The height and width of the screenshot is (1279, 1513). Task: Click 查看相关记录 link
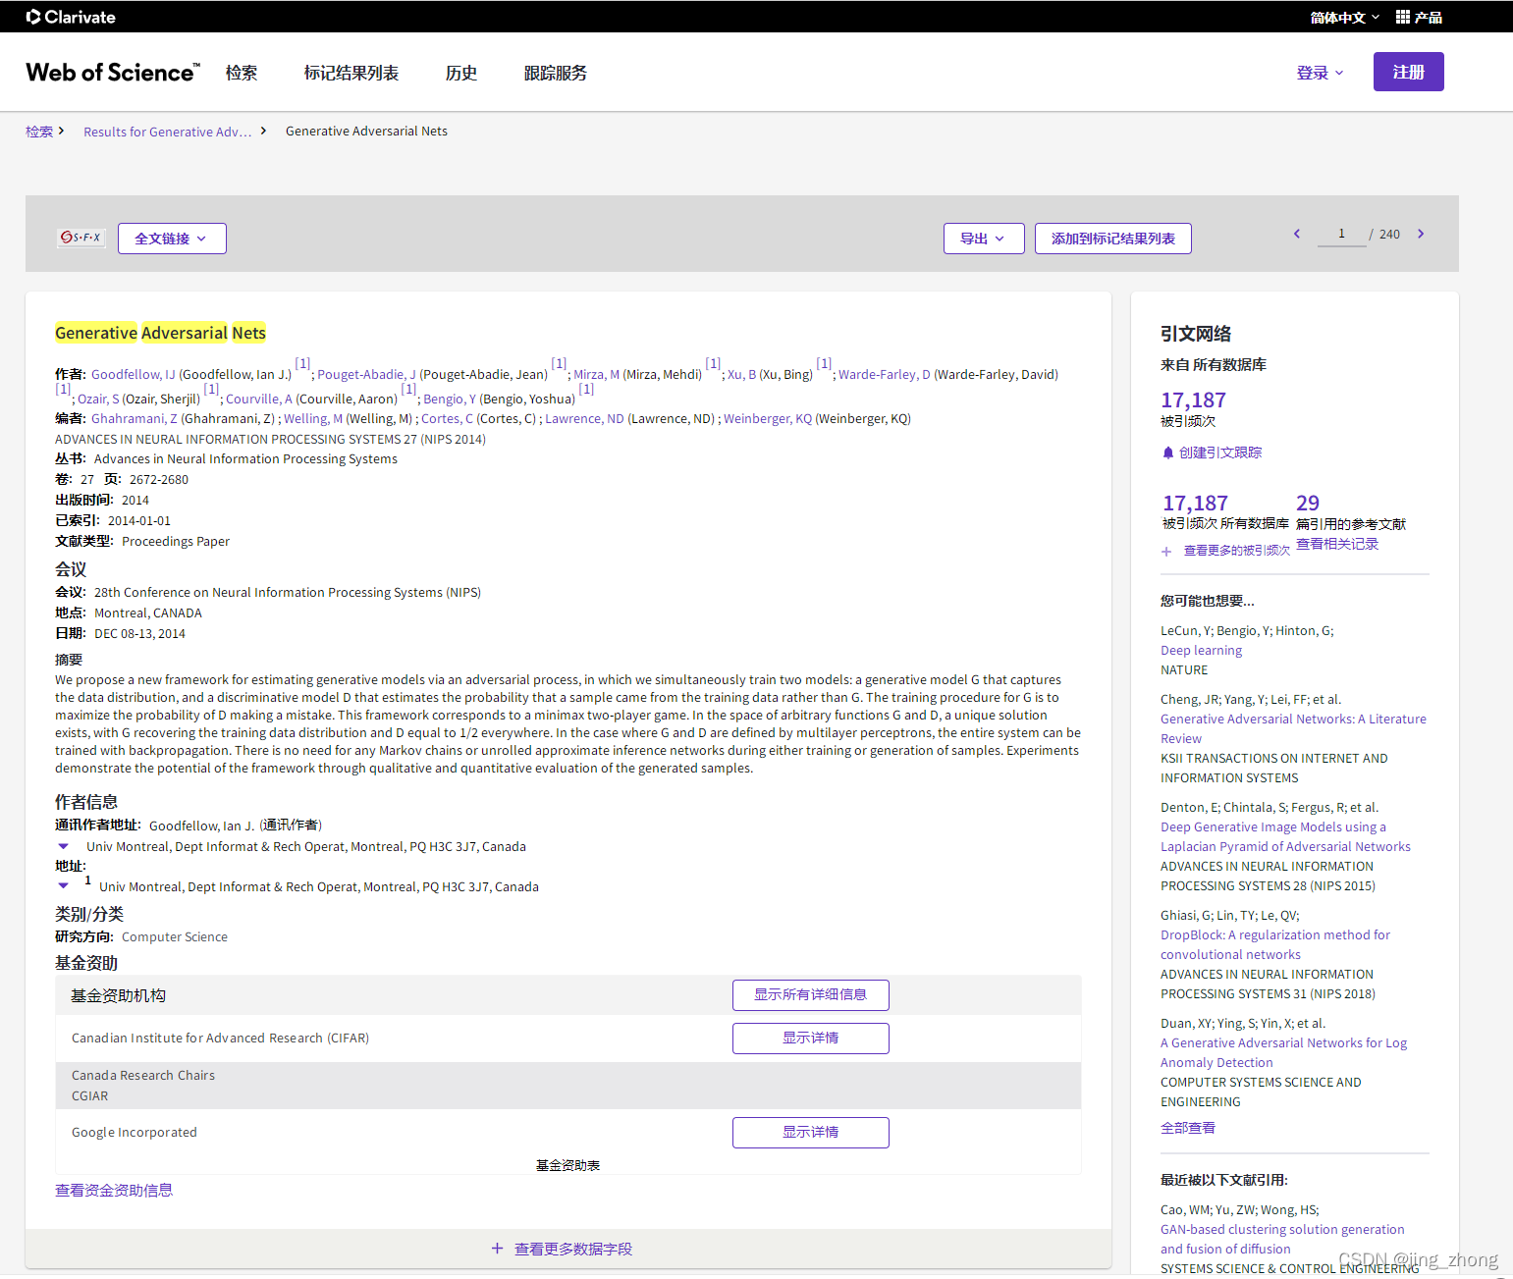1337,544
